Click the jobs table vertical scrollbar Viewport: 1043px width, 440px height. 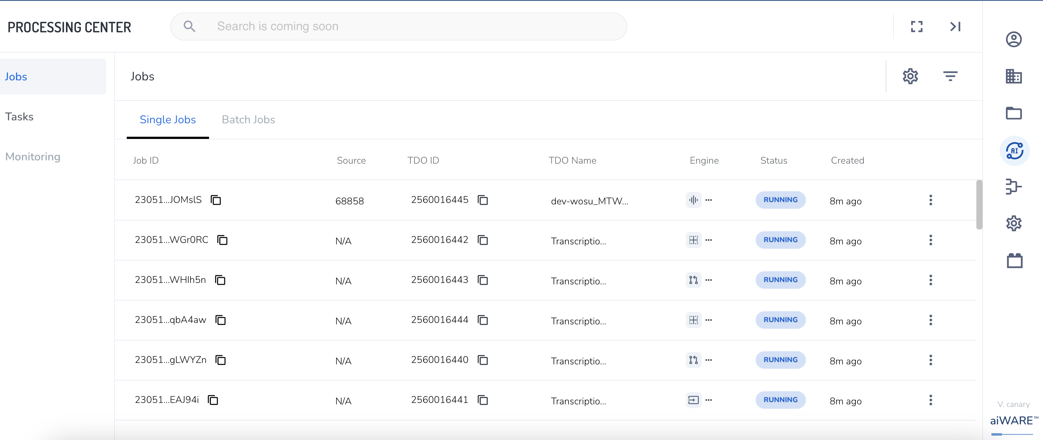pyautogui.click(x=979, y=205)
